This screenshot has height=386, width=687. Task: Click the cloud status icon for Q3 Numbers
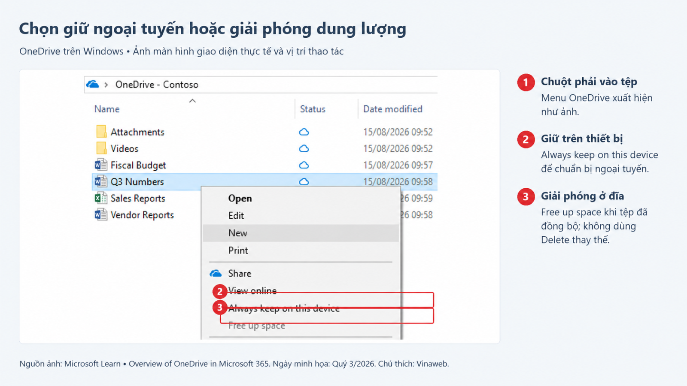304,181
